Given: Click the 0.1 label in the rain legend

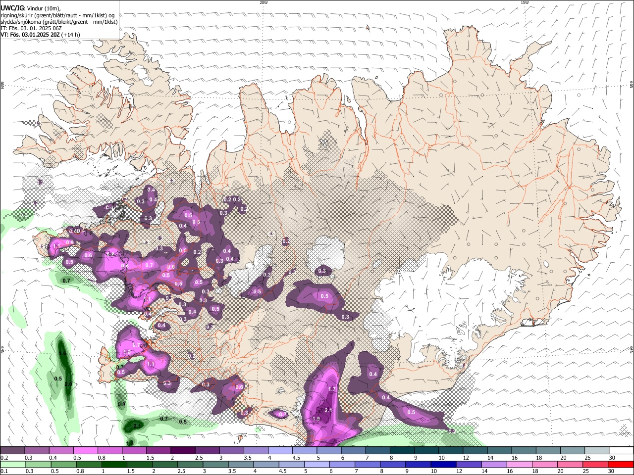Looking at the screenshot, I should tap(4, 472).
